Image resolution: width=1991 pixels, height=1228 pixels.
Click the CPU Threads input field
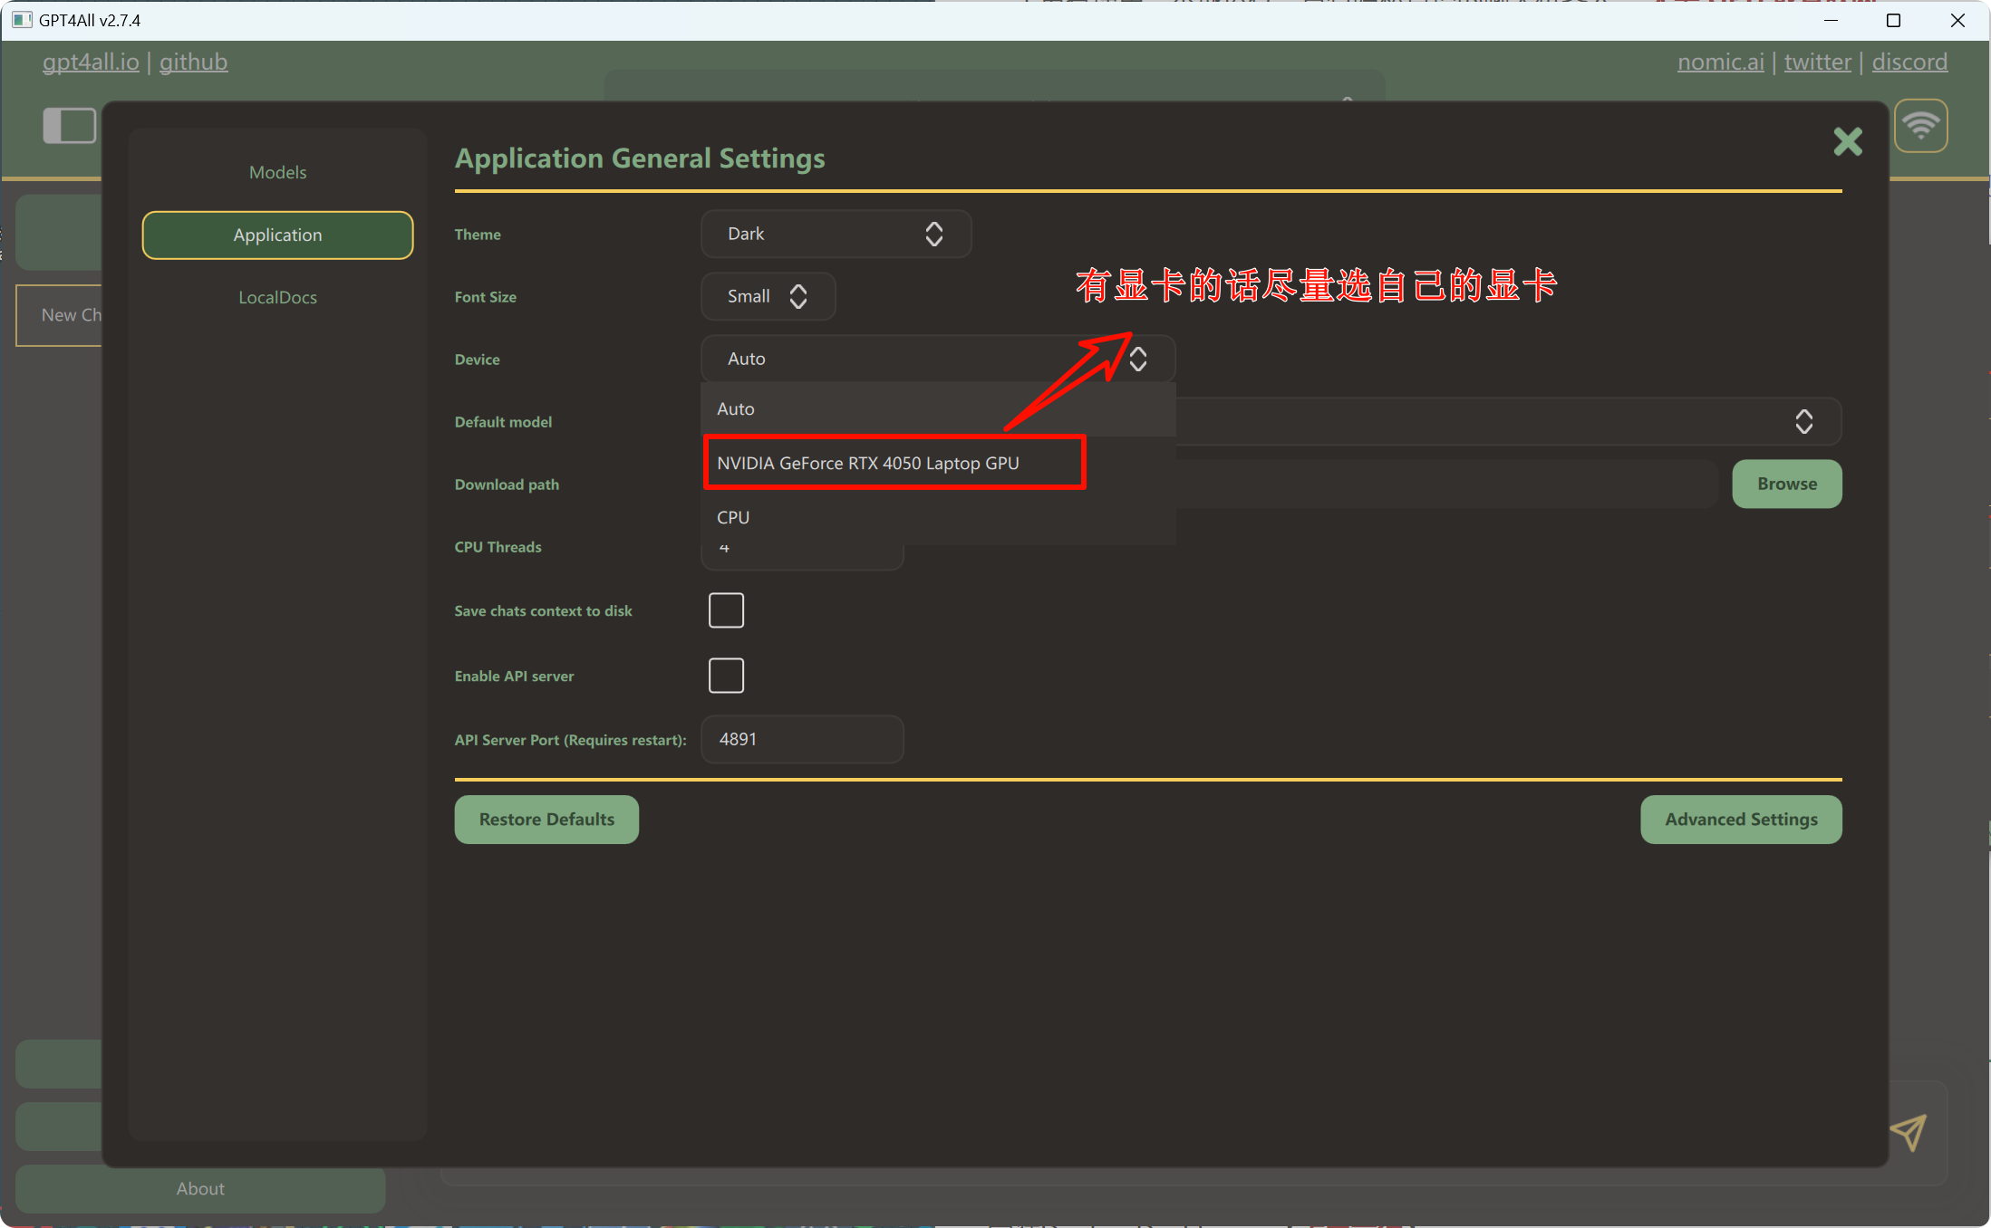(802, 557)
